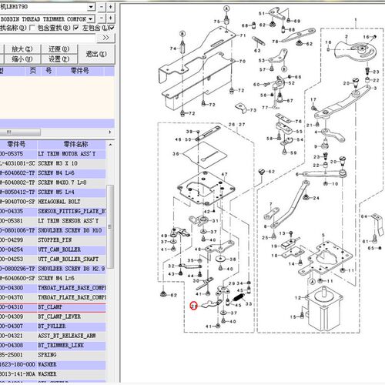
Task: Click the 还原(O) restore button
Action: [59, 49]
